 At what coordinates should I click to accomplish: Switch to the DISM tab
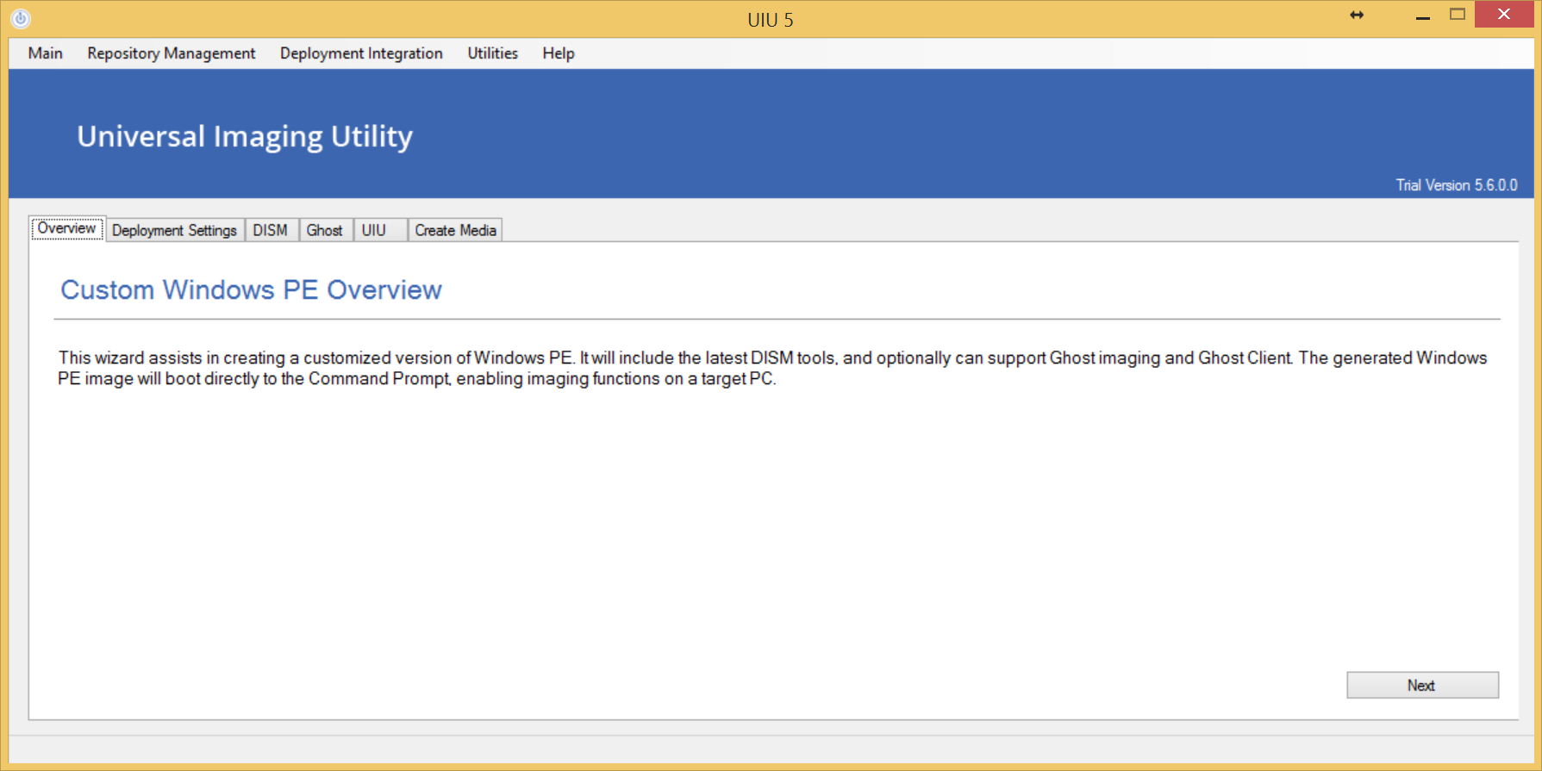tap(271, 230)
